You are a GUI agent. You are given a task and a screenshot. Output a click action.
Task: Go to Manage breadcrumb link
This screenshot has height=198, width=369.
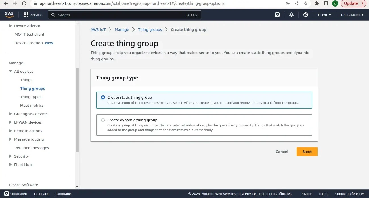pyautogui.click(x=122, y=29)
